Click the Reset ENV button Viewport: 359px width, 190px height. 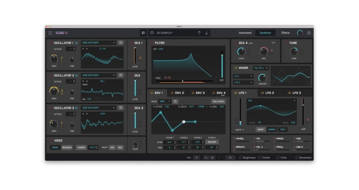click(x=120, y=148)
